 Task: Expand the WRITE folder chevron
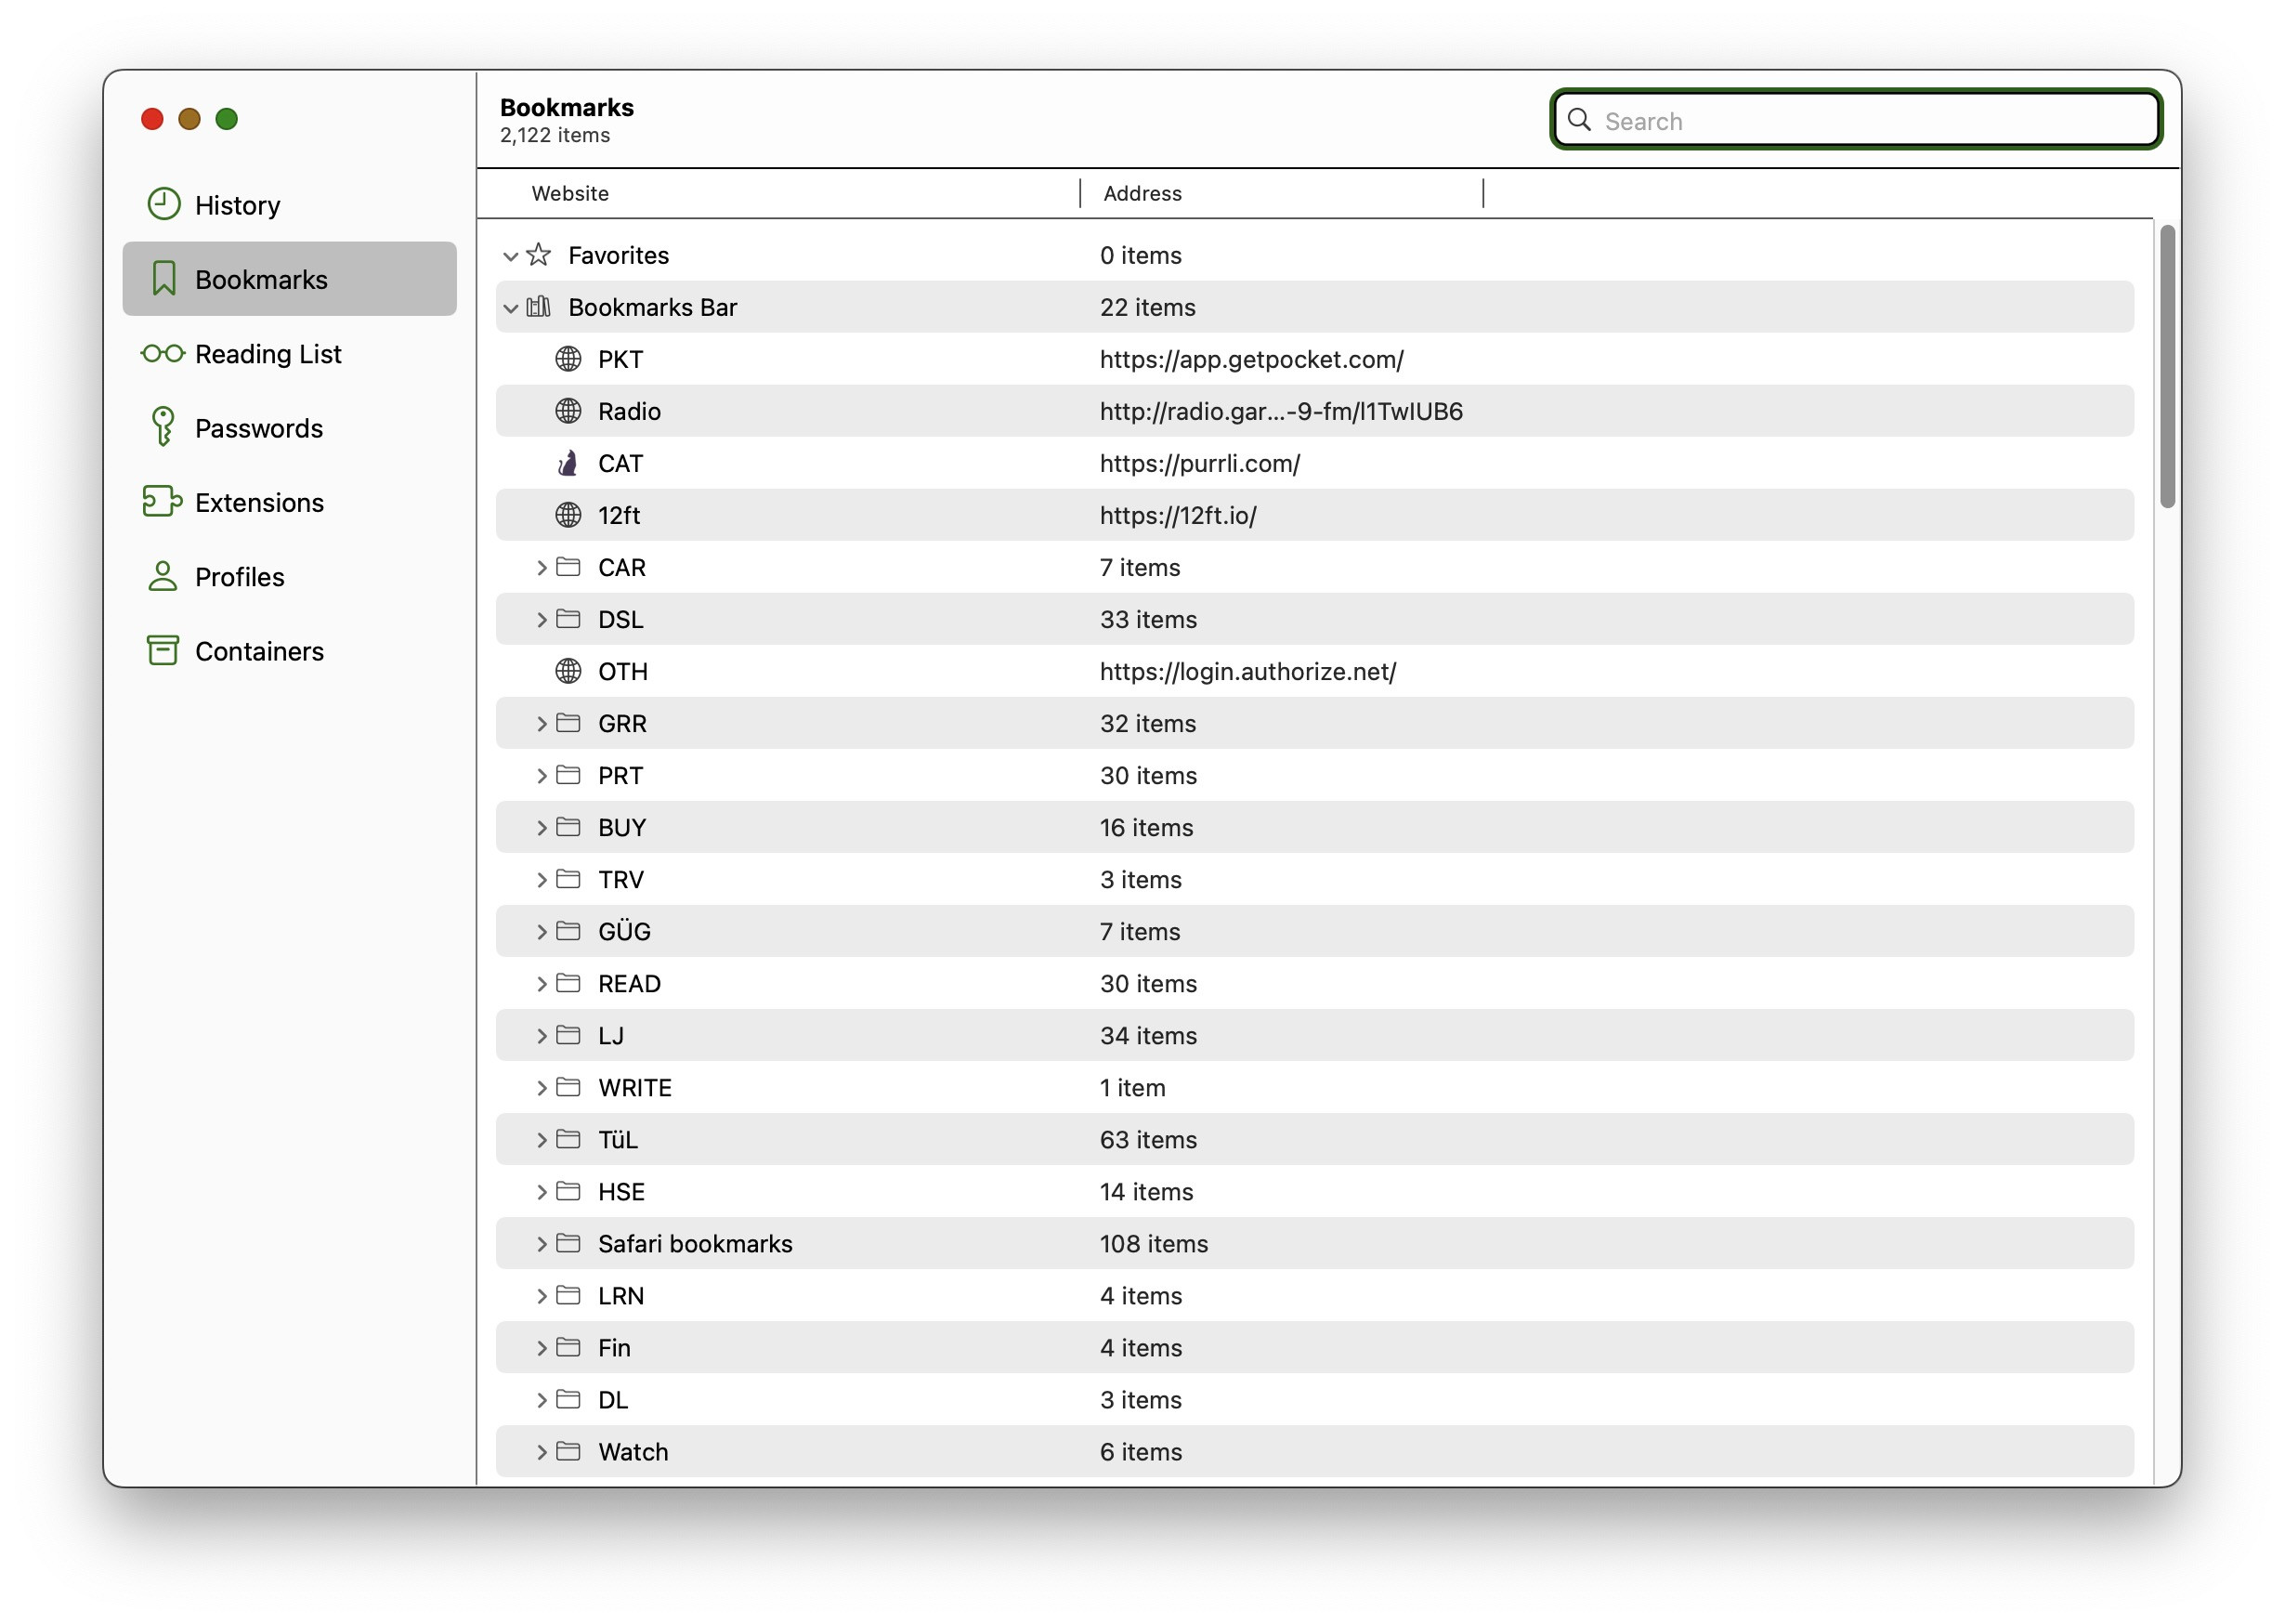[541, 1087]
